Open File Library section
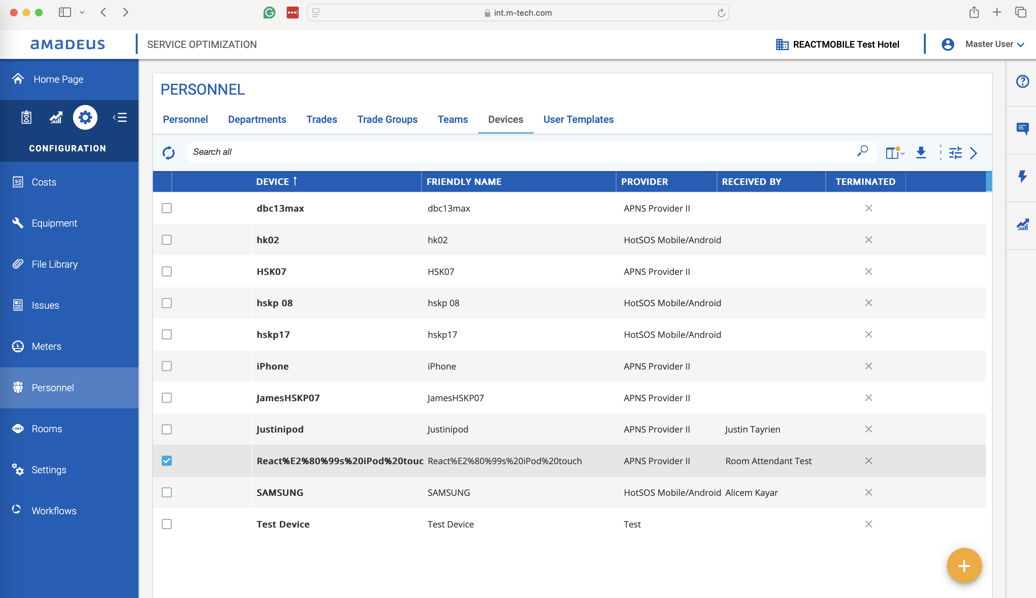This screenshot has height=598, width=1036. [x=69, y=264]
